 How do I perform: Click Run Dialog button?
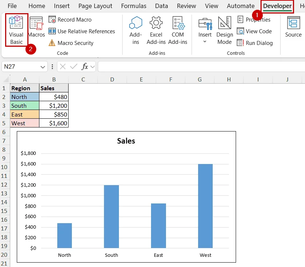click(255, 43)
